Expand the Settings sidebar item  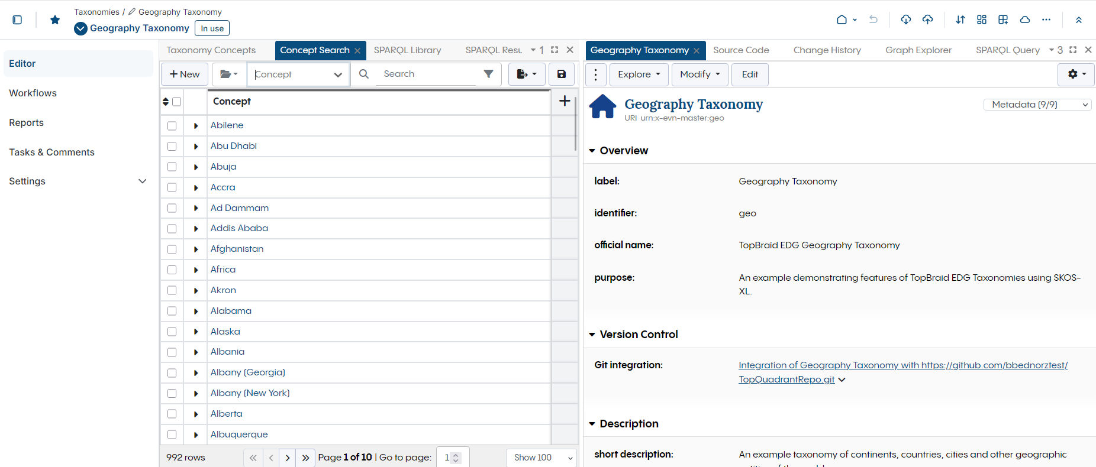pyautogui.click(x=78, y=181)
